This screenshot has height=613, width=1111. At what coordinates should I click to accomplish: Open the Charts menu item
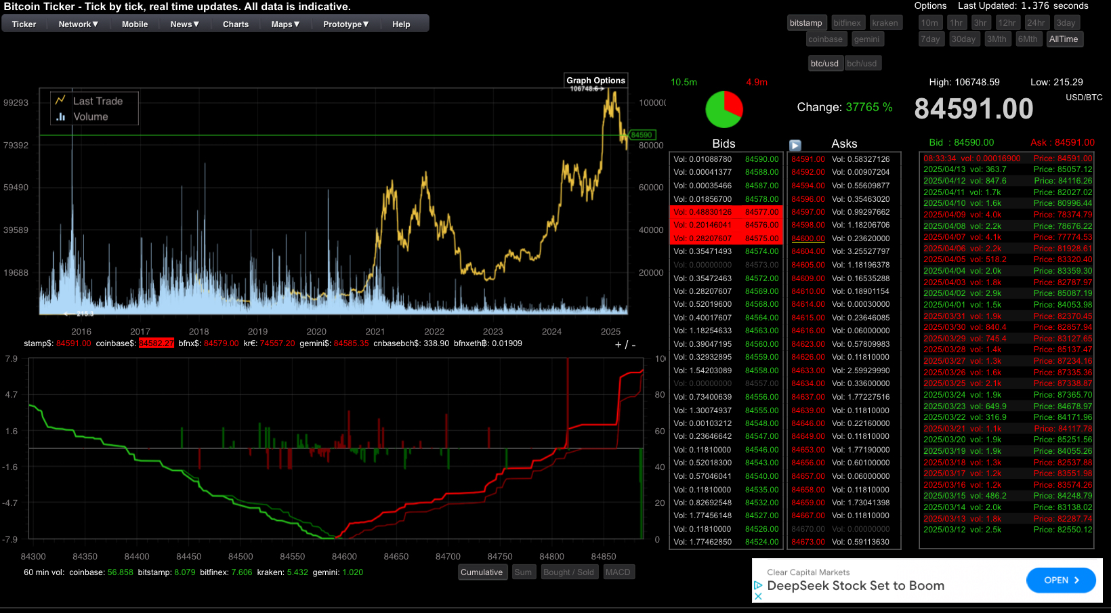[x=236, y=24]
